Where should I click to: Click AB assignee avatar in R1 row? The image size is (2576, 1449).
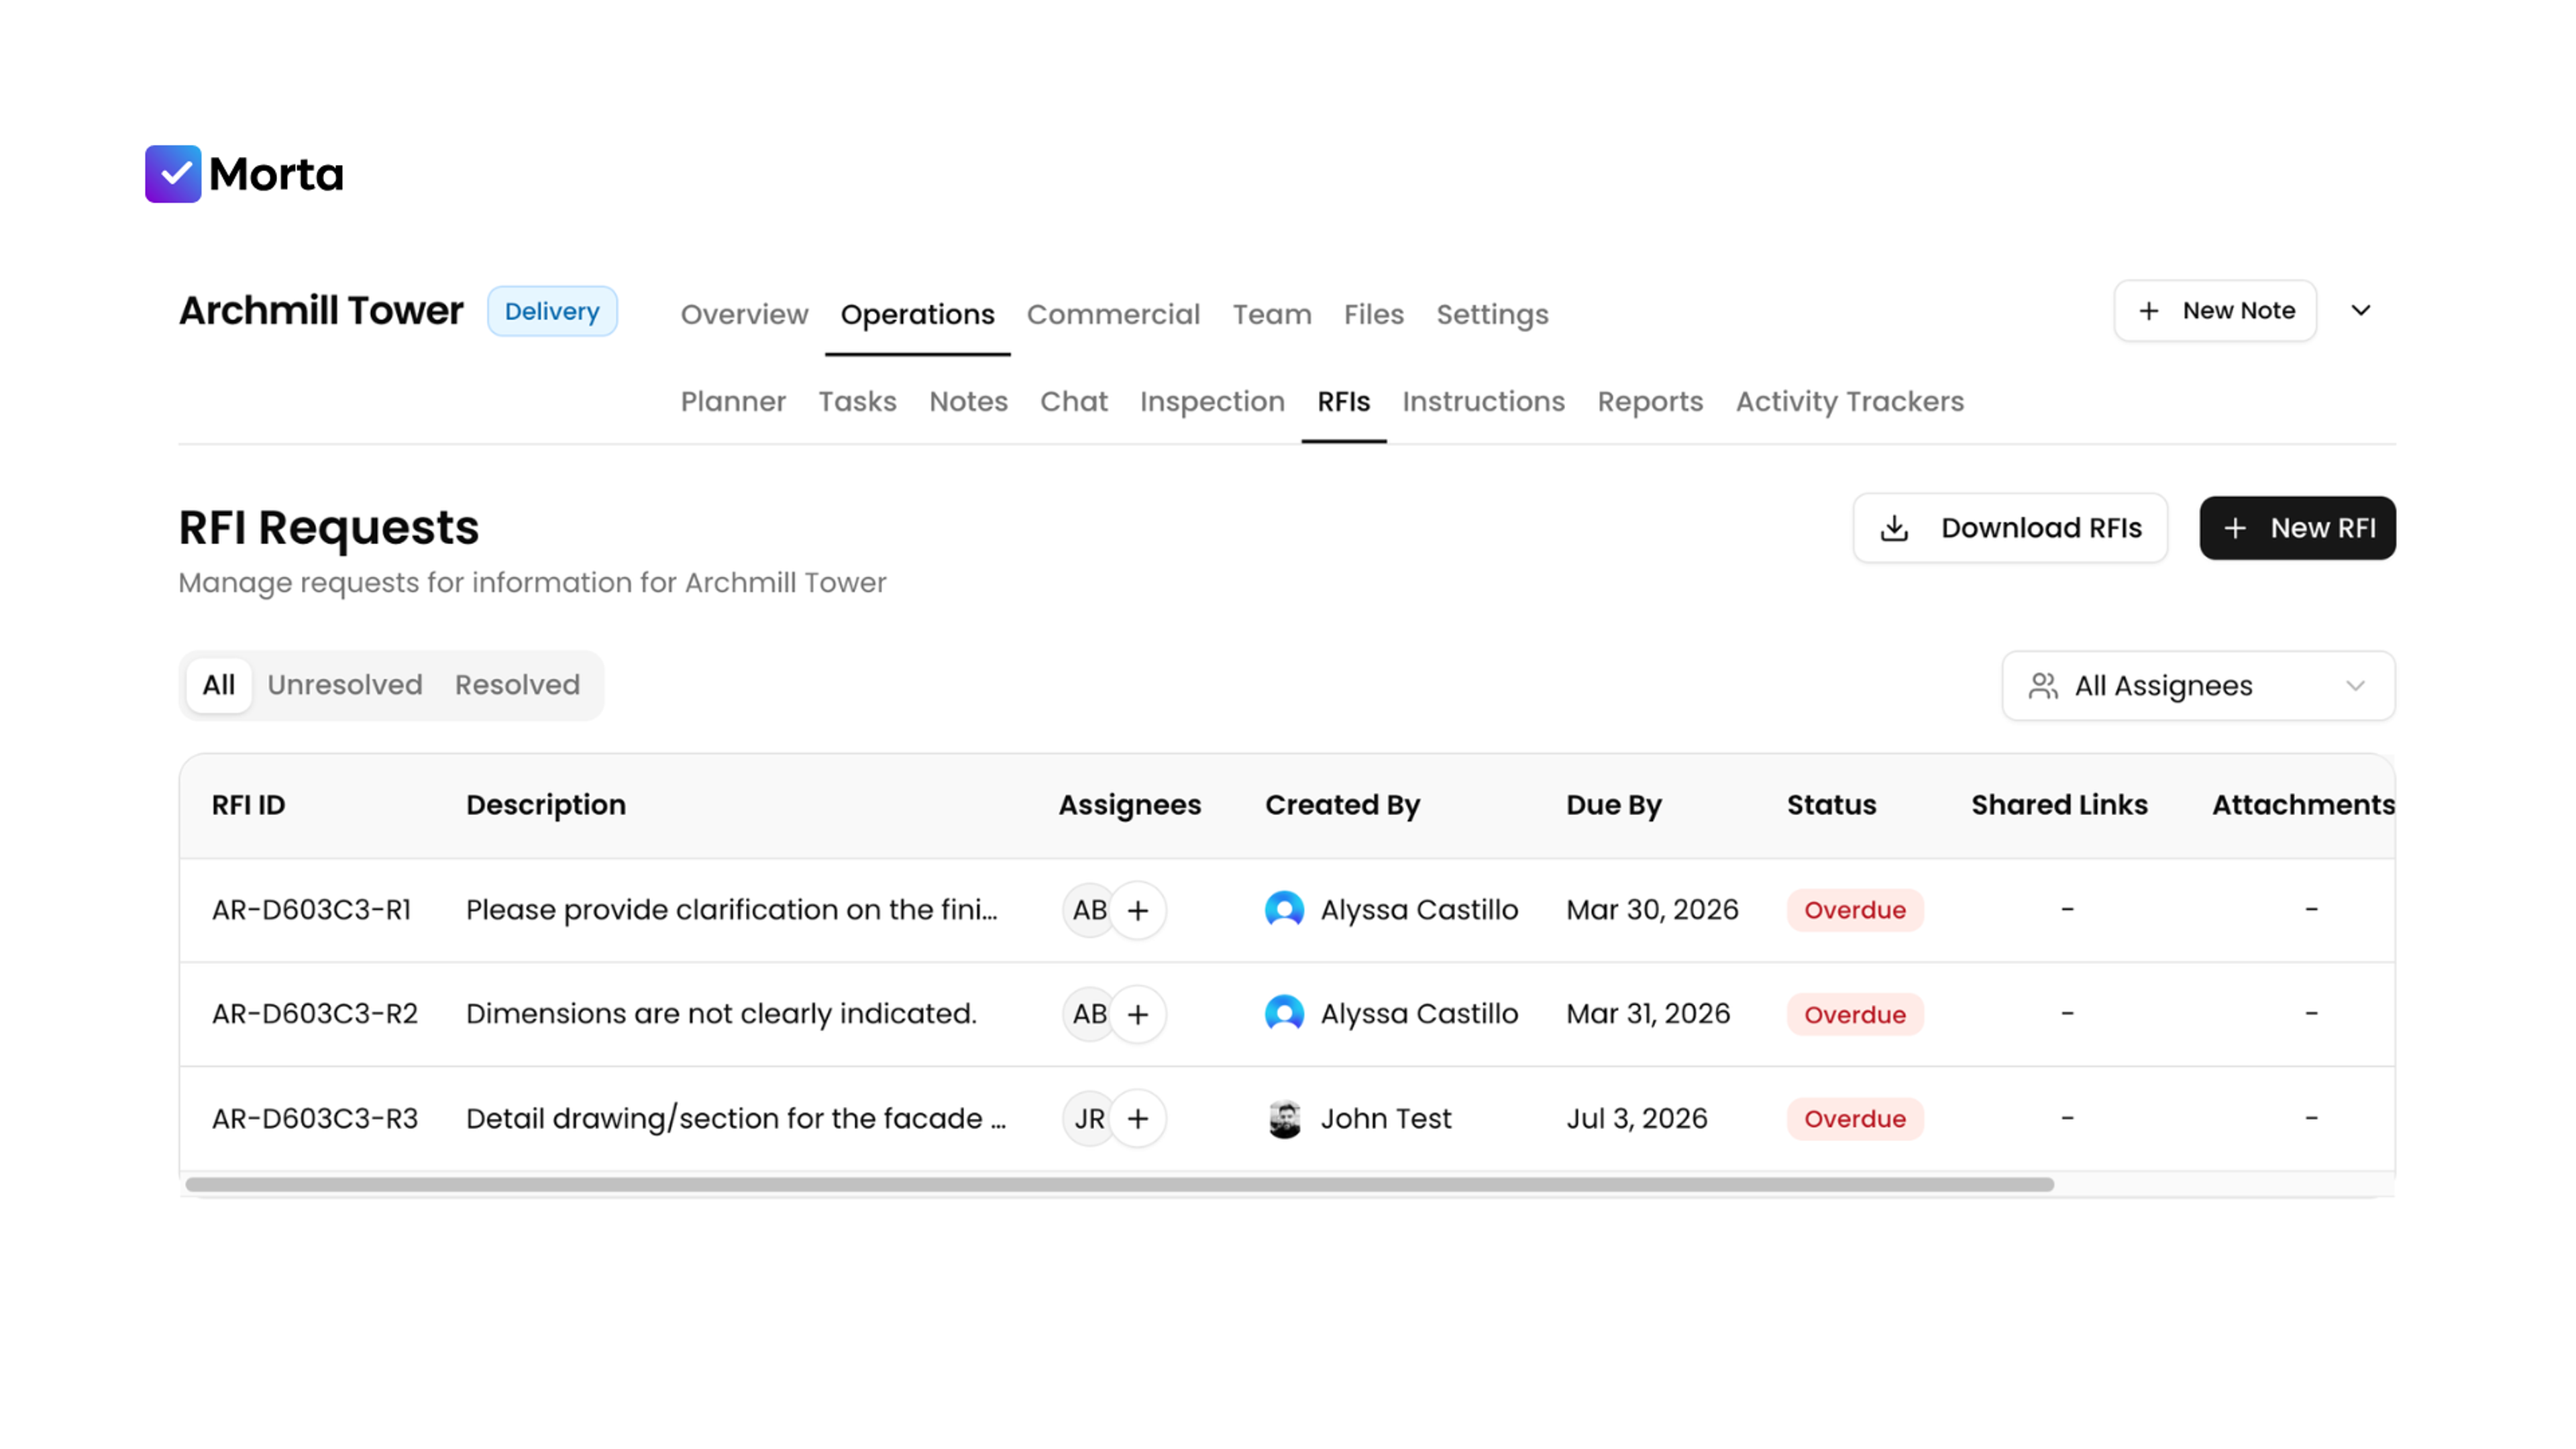(x=1089, y=910)
